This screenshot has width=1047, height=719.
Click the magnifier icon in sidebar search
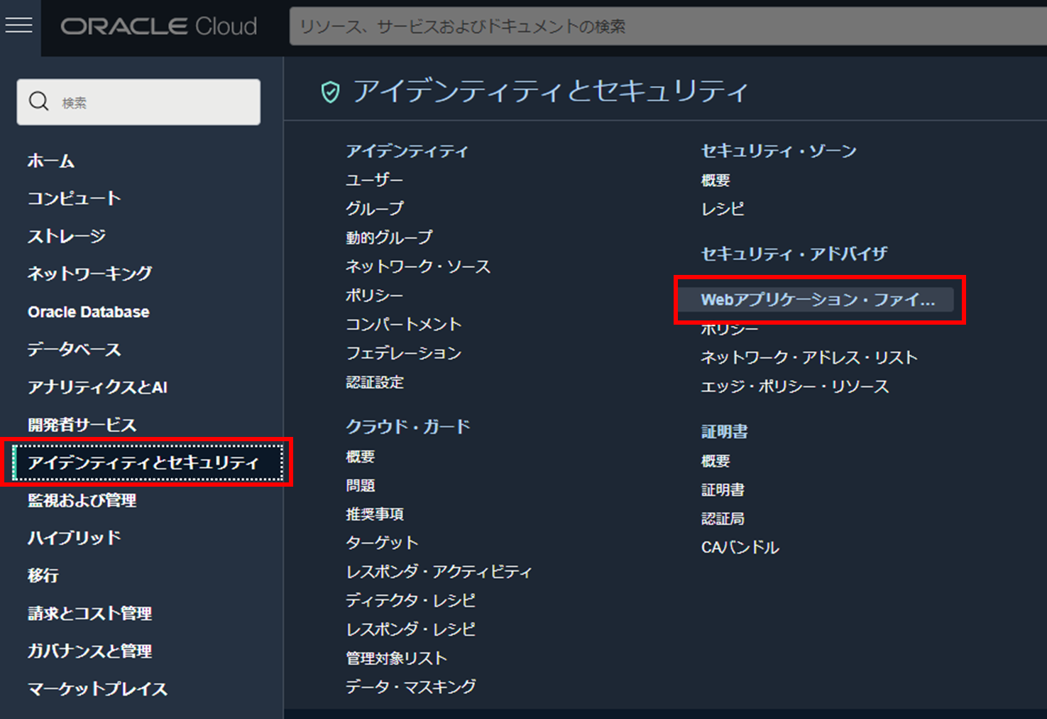pos(39,102)
